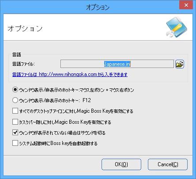196x179 pixels.
Task: Select mouse left + right button hotkey radio
Action: coord(15,90)
